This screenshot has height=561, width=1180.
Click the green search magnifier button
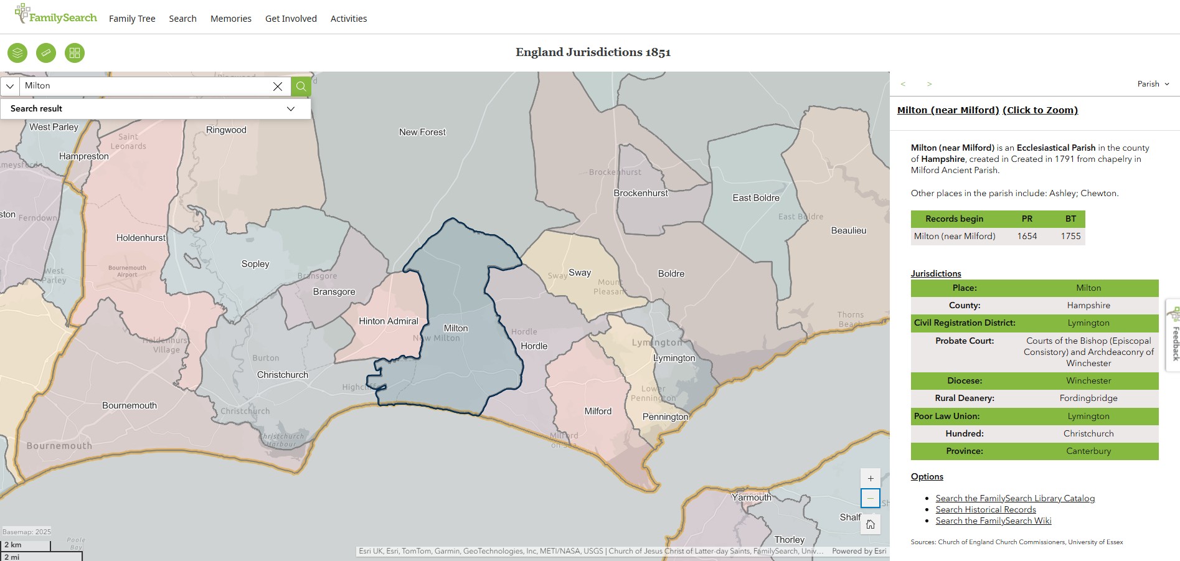click(301, 87)
